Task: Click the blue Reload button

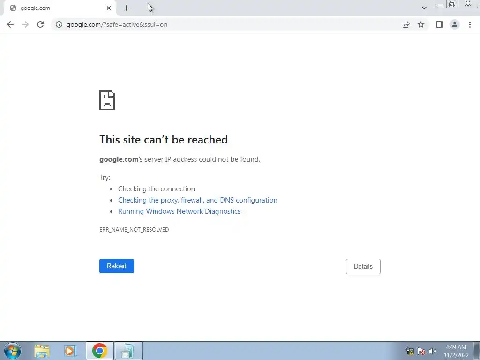Action: tap(117, 266)
